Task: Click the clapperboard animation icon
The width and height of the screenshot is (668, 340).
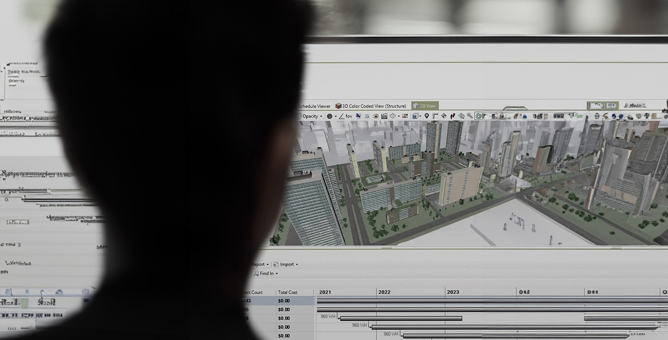Action: coord(384,116)
